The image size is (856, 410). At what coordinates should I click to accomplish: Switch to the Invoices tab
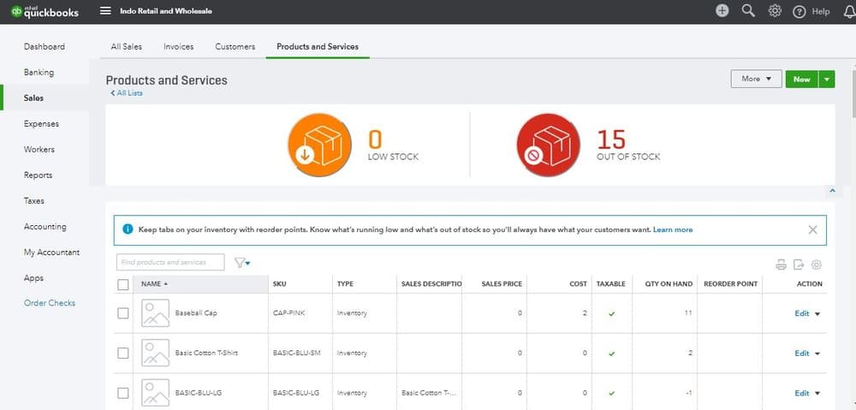[178, 46]
